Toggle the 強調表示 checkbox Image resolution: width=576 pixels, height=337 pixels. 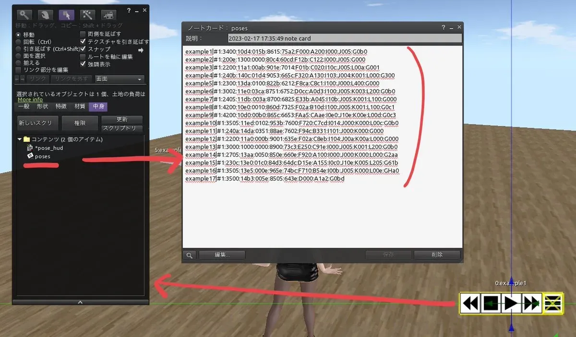pyautogui.click(x=83, y=64)
